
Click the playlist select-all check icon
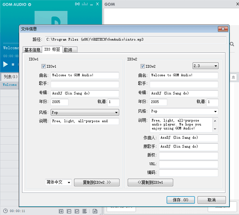[x=77, y=211]
